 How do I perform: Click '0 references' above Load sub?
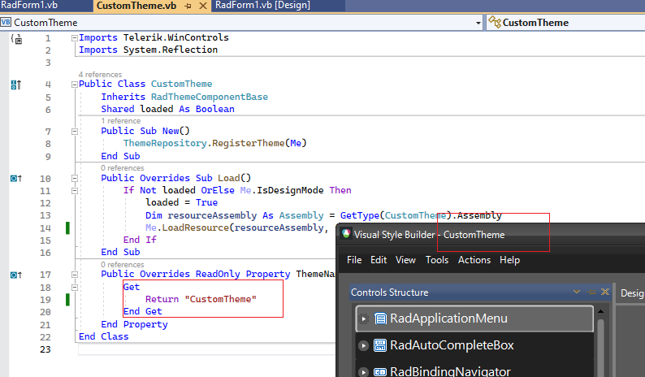pos(122,168)
